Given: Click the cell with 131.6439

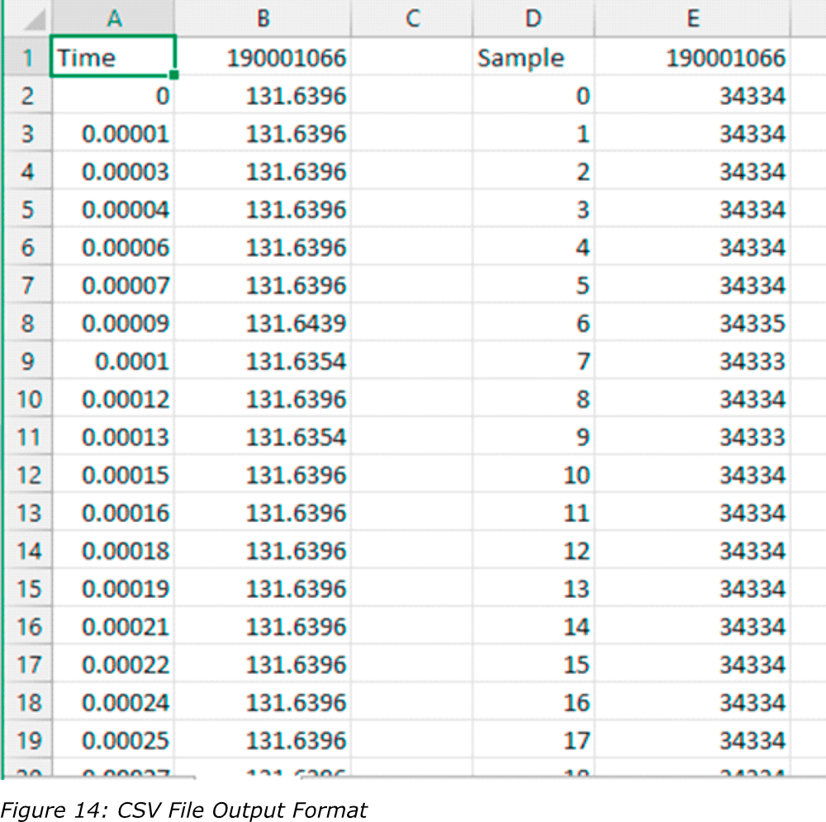Looking at the screenshot, I should point(263,323).
